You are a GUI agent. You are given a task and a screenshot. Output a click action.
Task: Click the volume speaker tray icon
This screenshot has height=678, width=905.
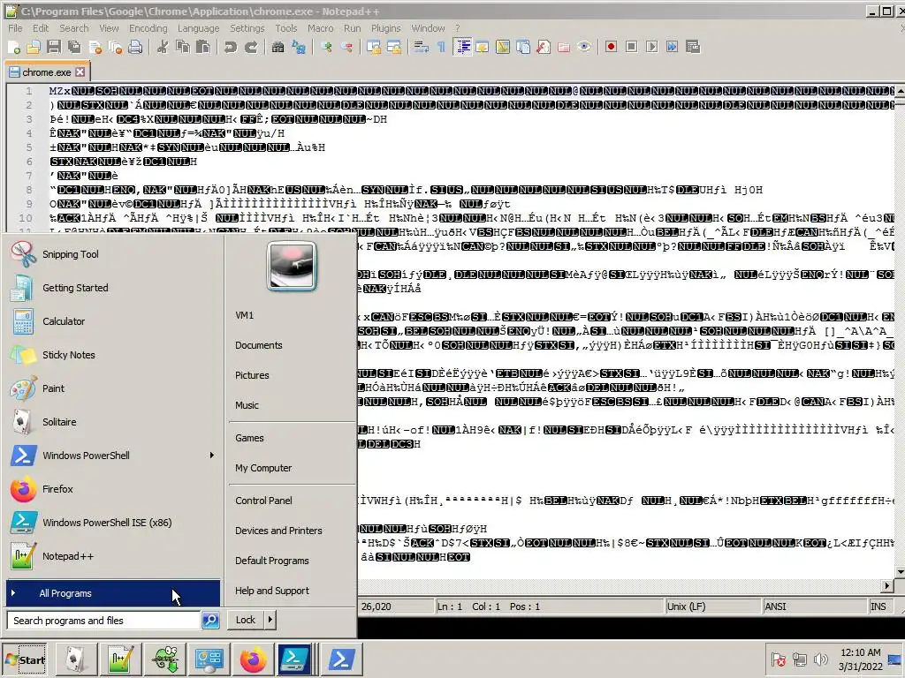click(819, 659)
